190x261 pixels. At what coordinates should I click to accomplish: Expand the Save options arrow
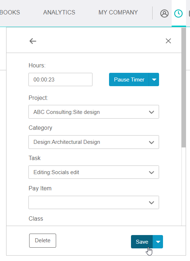coord(158,242)
